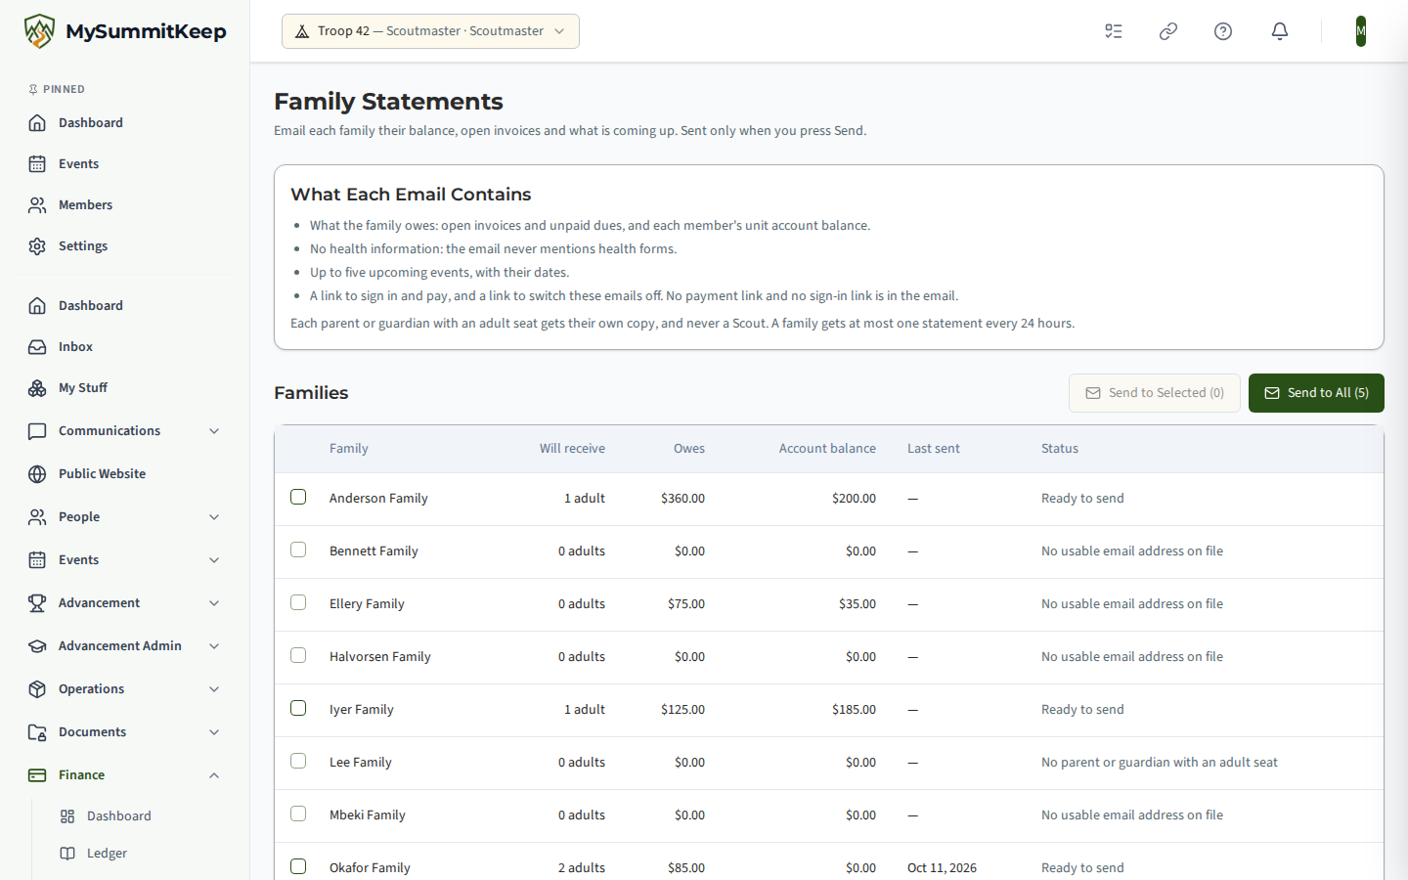This screenshot has width=1408, height=880.
Task: Open the help question mark icon
Action: (x=1223, y=31)
